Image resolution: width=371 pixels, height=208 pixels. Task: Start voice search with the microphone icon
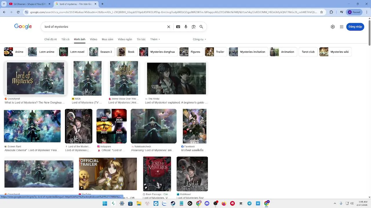click(186, 27)
